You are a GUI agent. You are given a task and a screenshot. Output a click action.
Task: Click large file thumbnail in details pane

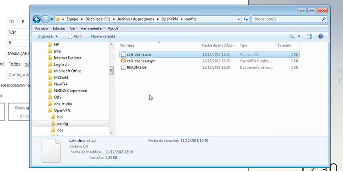coord(51,150)
